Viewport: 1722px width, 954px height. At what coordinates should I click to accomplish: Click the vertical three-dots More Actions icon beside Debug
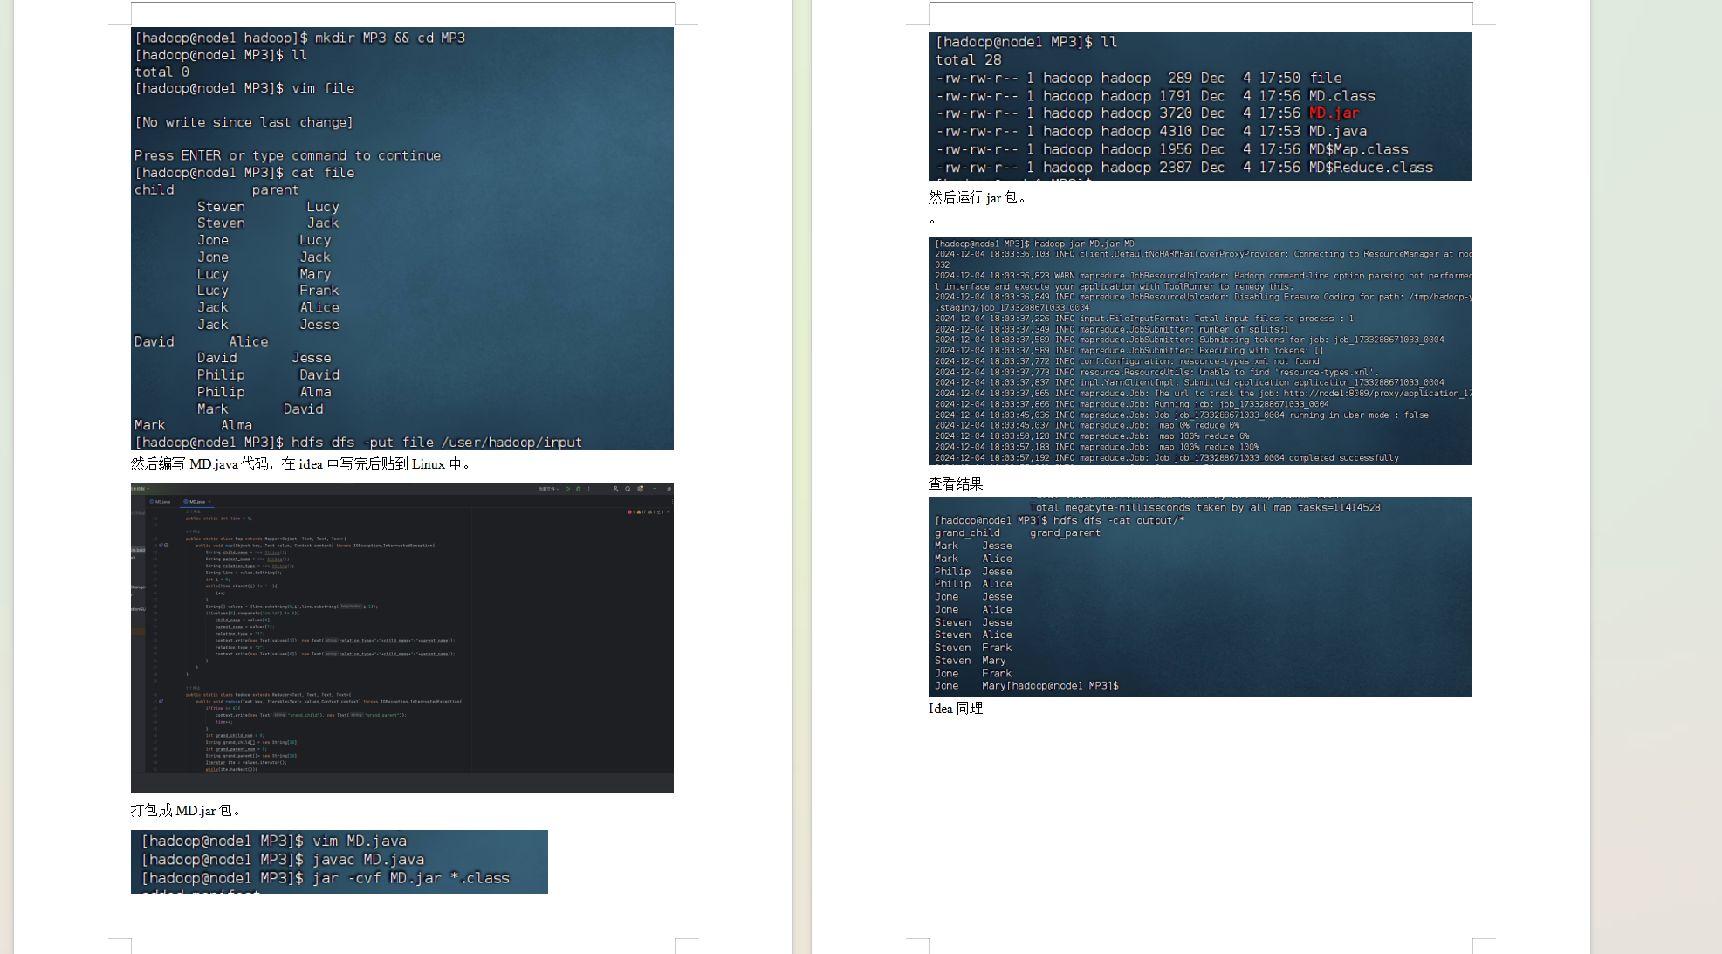[588, 489]
